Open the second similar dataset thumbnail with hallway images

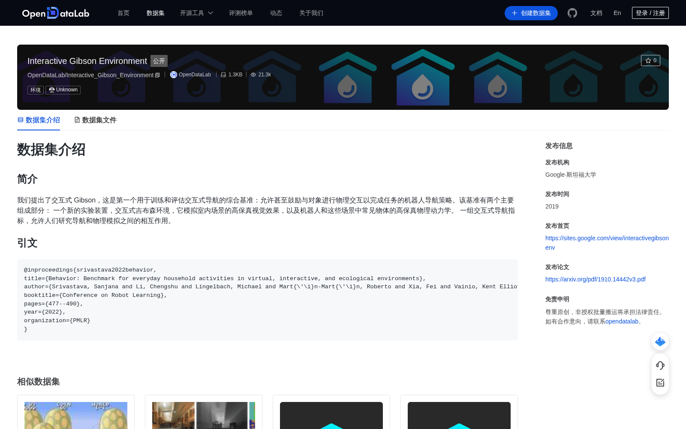204,415
